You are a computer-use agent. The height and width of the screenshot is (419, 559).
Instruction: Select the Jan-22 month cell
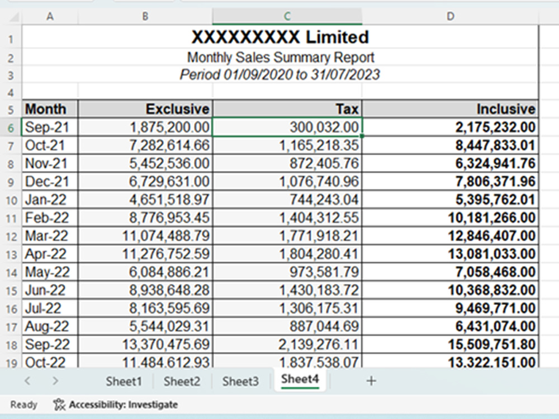(50, 199)
